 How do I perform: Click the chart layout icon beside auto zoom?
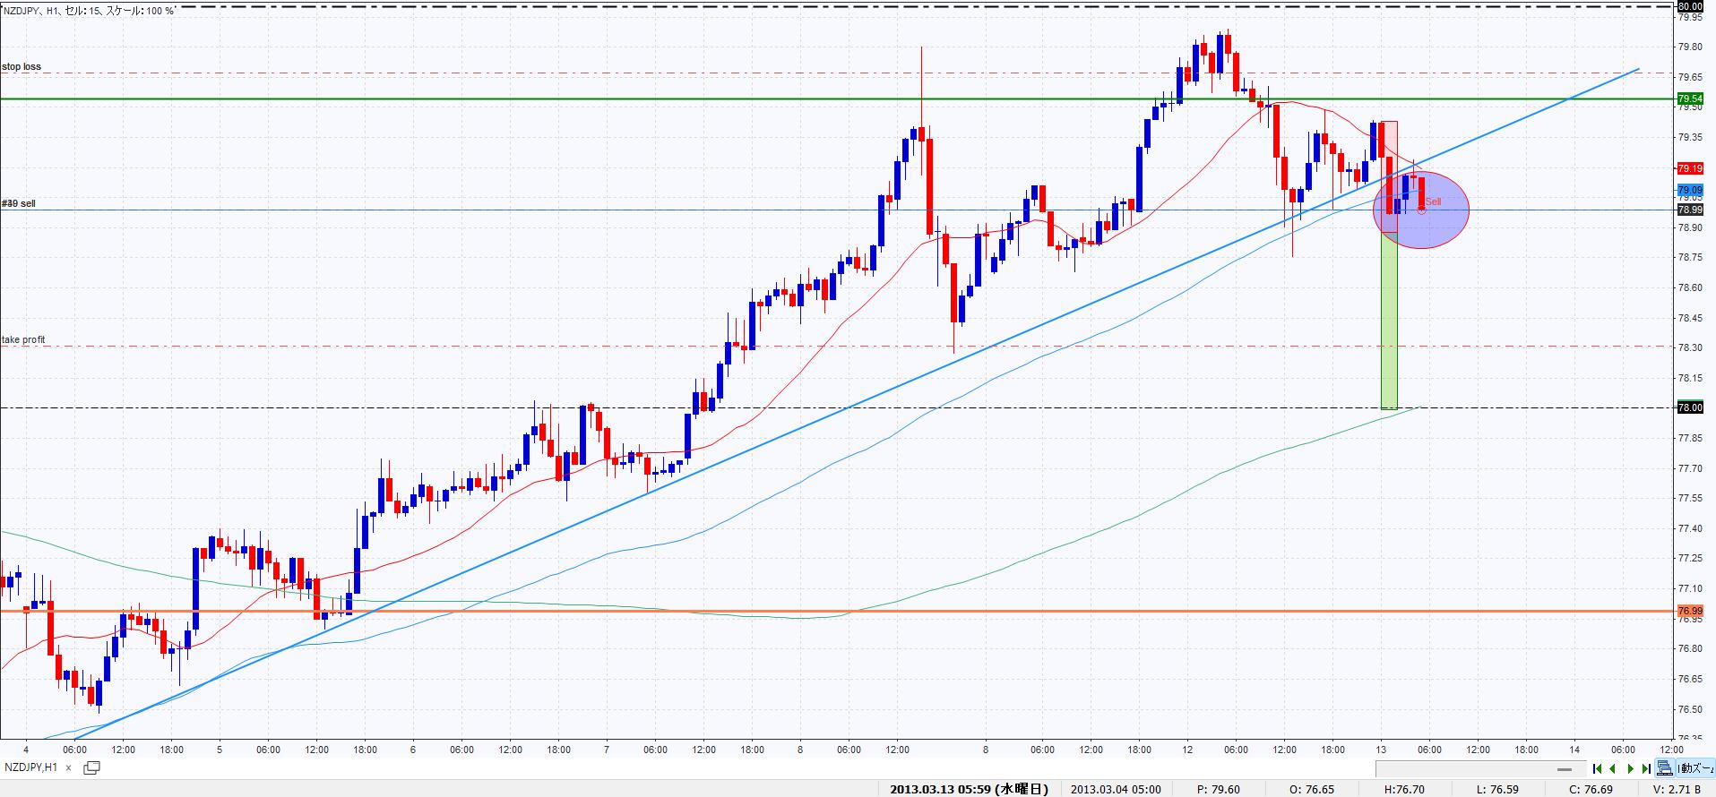(1665, 768)
